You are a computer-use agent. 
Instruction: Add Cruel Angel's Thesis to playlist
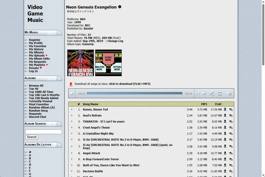(231, 128)
